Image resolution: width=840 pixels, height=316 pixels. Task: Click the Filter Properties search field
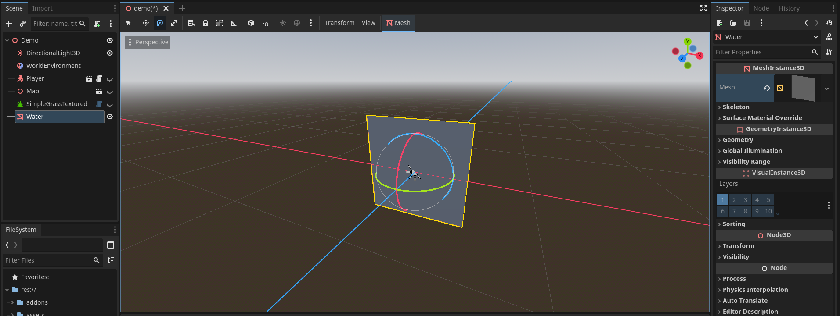click(762, 52)
